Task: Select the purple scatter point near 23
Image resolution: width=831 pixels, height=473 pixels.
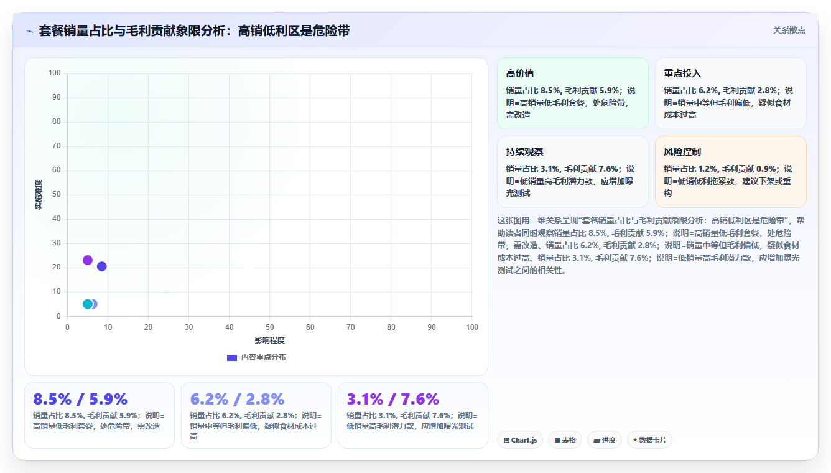Action: tap(88, 260)
